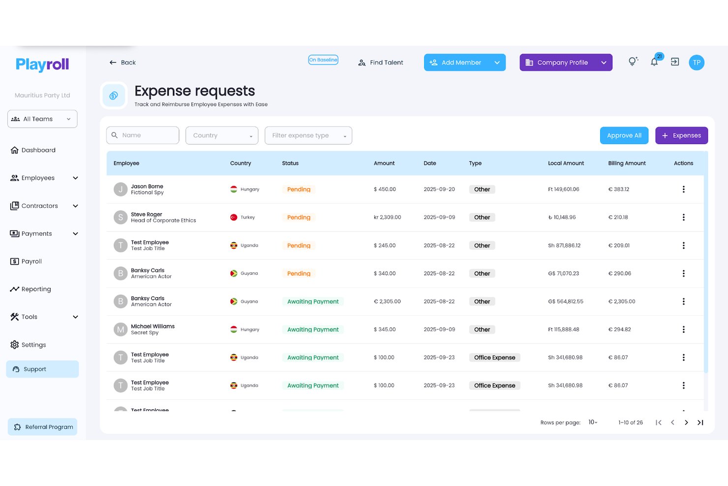Open Reporting in the sidebar

(x=30, y=289)
